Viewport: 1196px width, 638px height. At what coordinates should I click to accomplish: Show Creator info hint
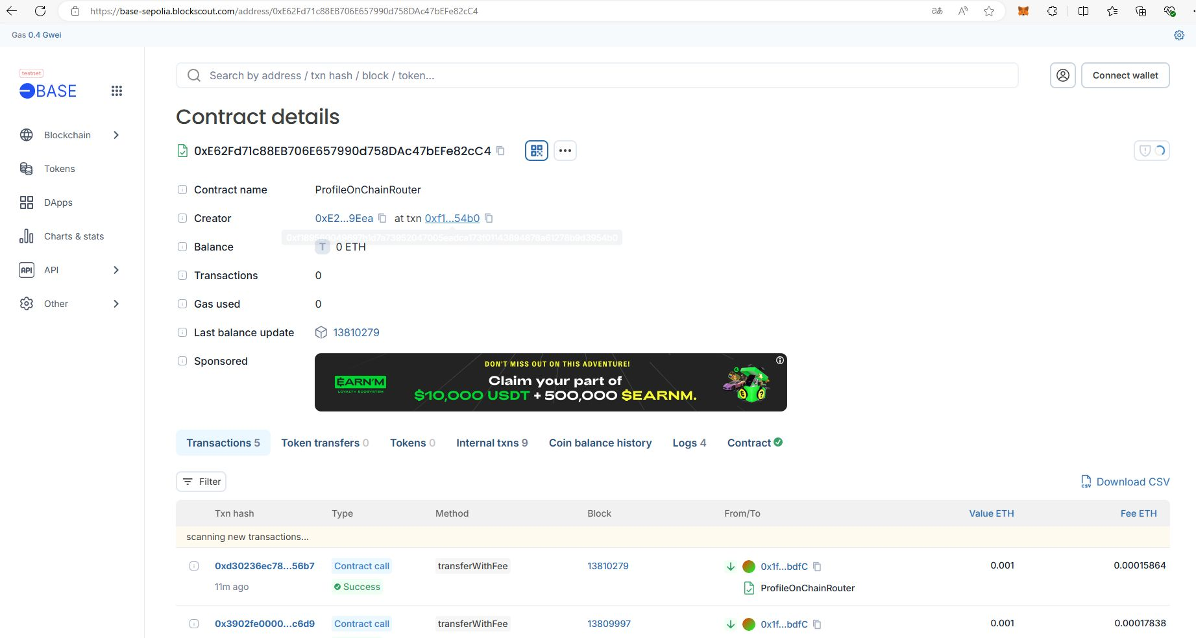click(182, 218)
